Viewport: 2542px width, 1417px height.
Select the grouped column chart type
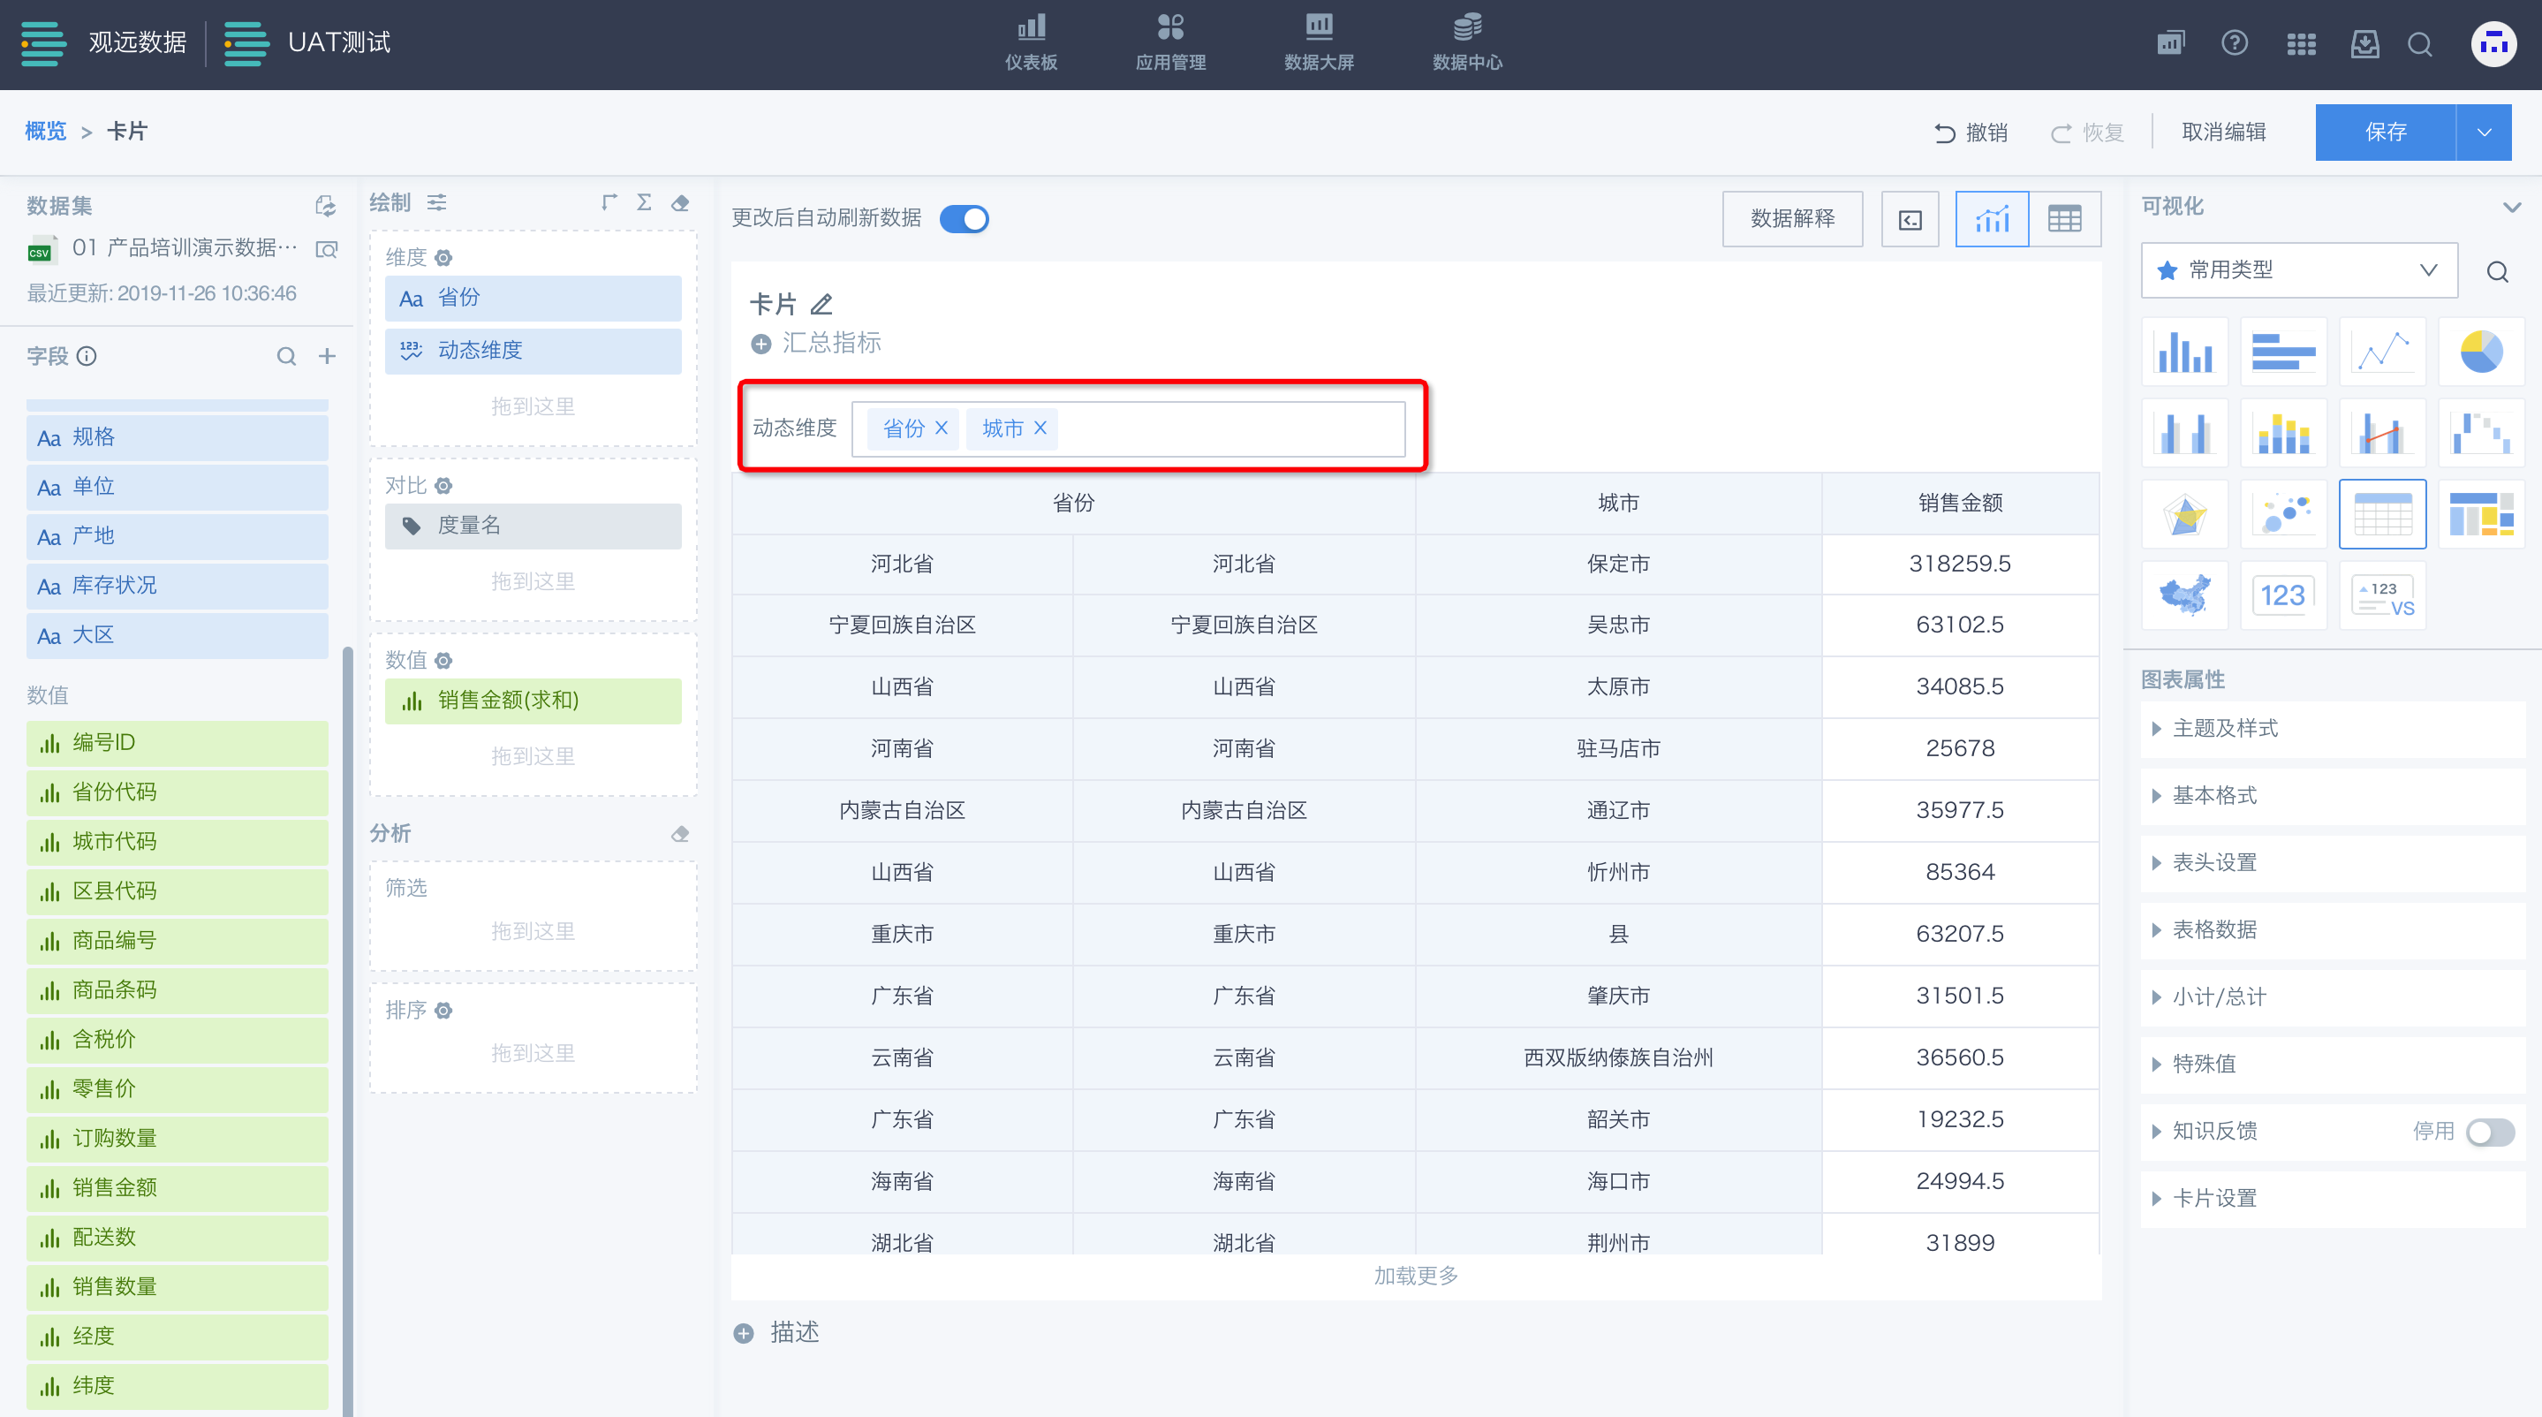[x=2185, y=433]
